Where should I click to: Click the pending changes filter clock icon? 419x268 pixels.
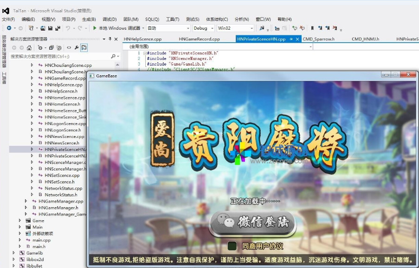tap(40, 48)
